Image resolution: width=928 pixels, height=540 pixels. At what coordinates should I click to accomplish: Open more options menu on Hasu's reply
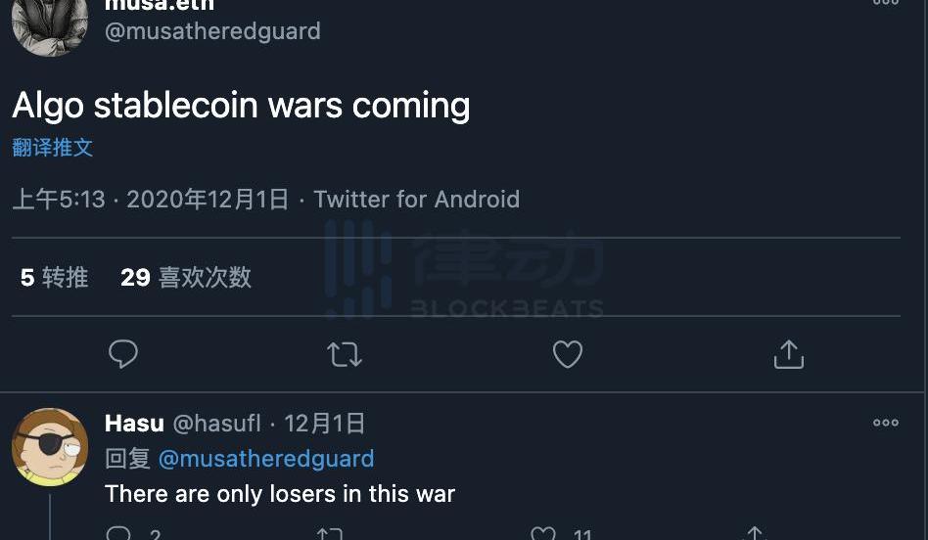point(885,423)
